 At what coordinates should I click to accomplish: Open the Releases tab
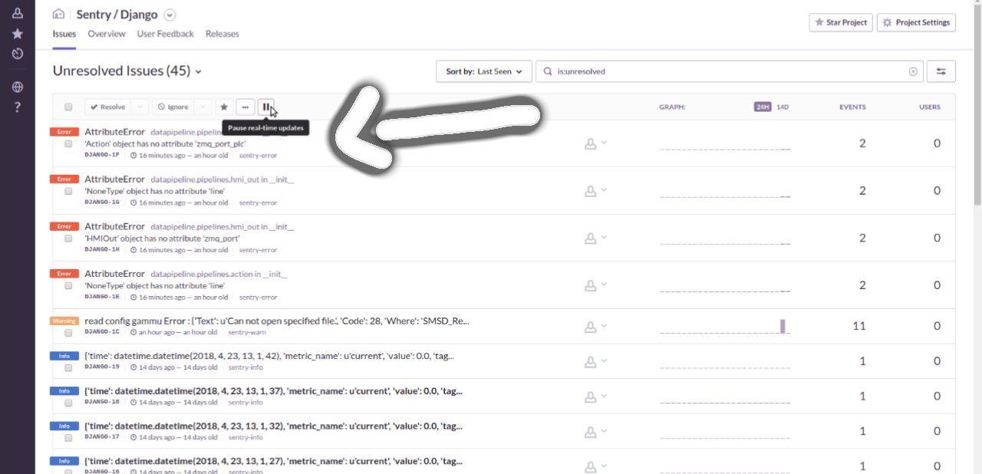click(222, 34)
